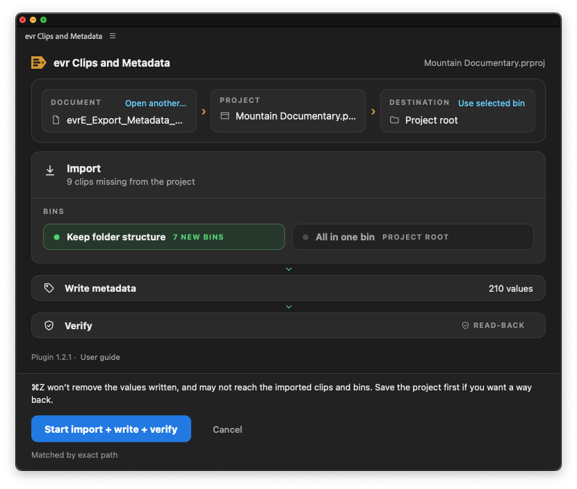Click the PROJECT ROOT badge

[416, 237]
